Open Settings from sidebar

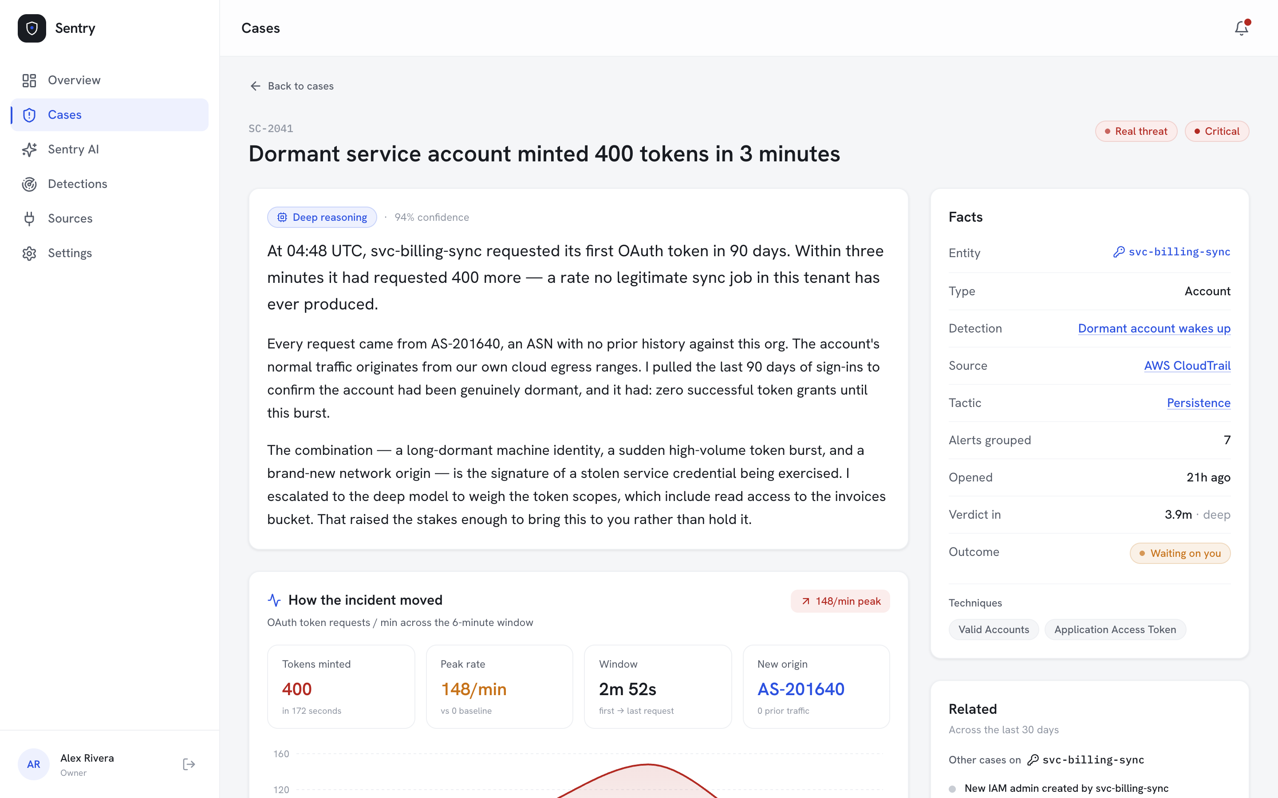109,253
